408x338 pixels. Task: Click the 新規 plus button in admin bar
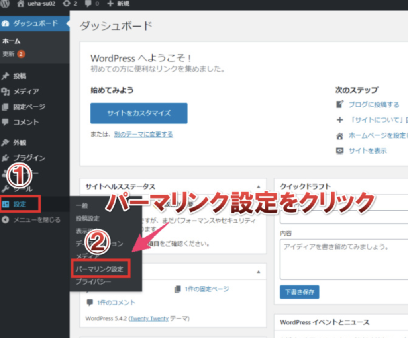coord(118,3)
